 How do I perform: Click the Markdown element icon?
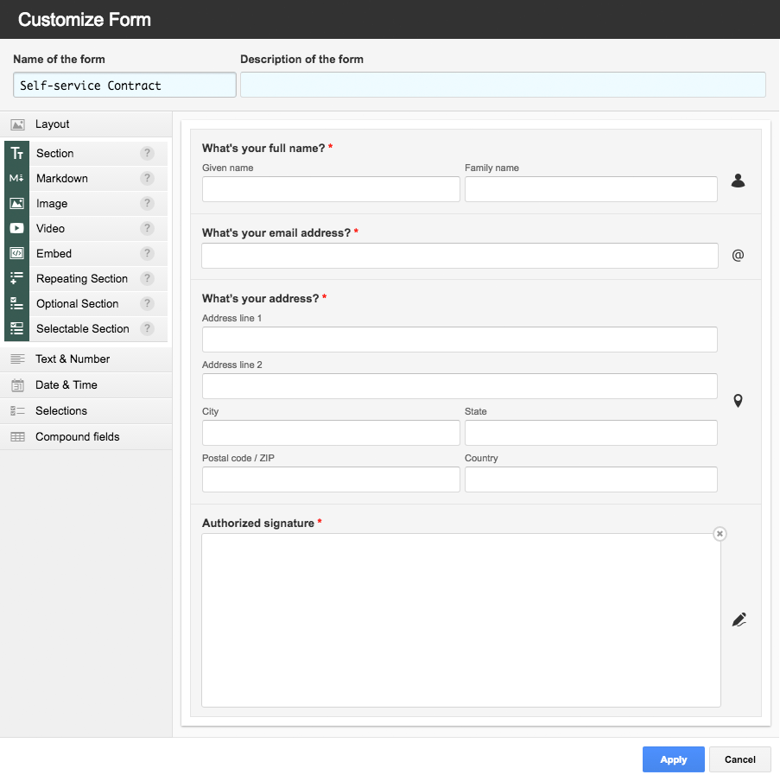click(17, 178)
